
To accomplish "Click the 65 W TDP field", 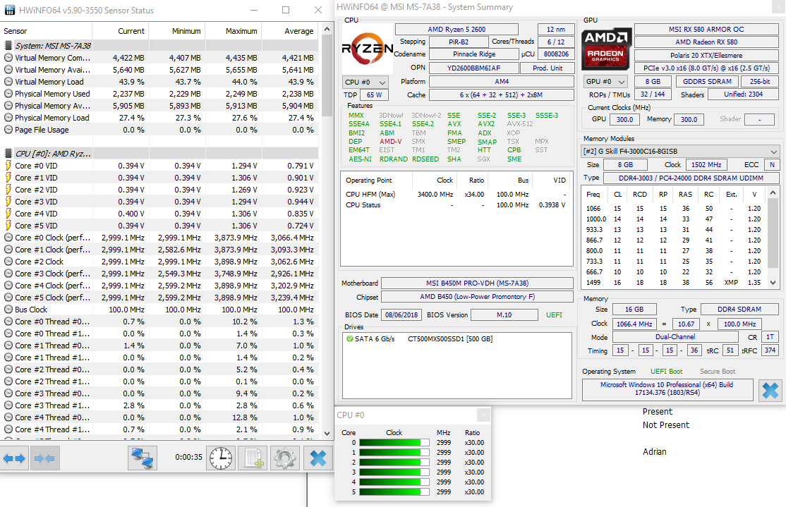I will coord(375,94).
